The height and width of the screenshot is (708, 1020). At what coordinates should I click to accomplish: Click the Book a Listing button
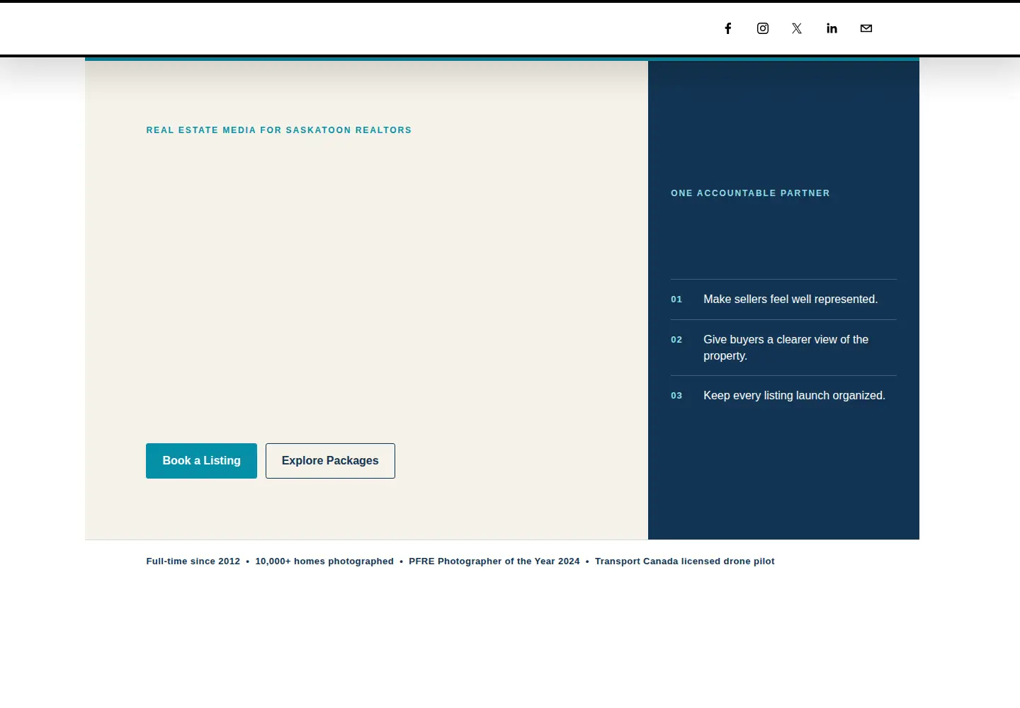201,461
